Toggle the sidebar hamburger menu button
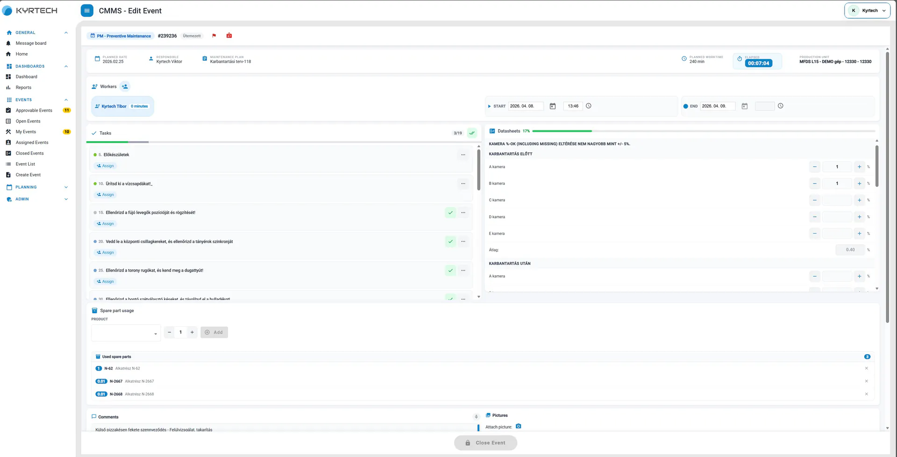The width and height of the screenshot is (897, 457). (87, 10)
